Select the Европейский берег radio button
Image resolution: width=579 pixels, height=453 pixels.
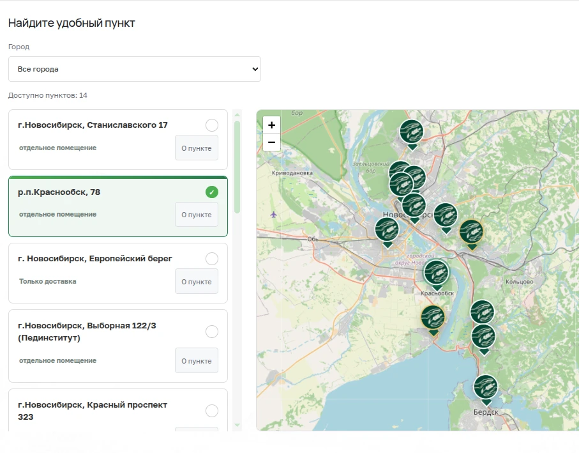pyautogui.click(x=211, y=259)
